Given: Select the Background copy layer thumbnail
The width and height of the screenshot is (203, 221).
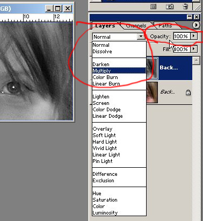Looking at the screenshot, I should pos(152,68).
